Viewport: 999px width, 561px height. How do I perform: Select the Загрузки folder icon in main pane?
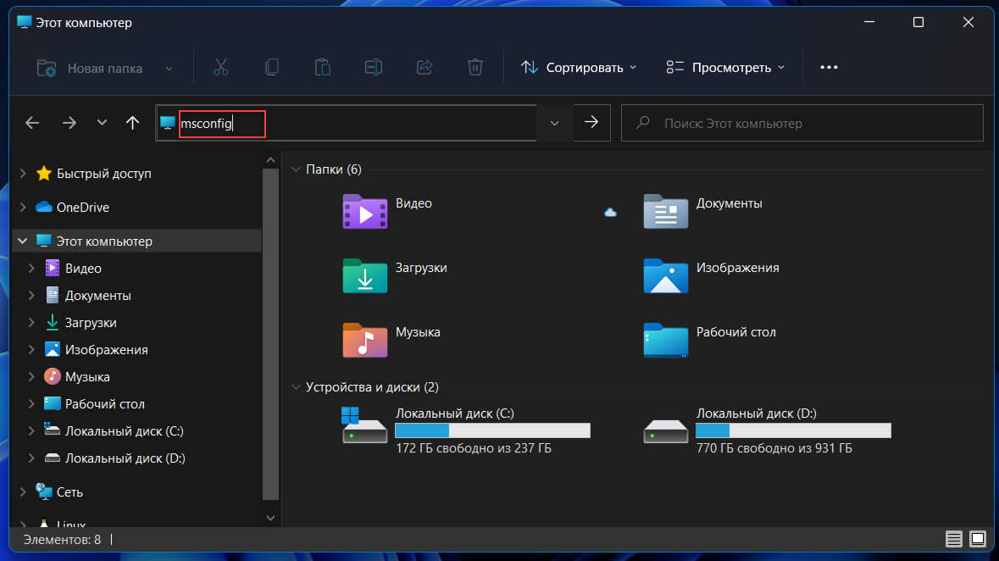(x=365, y=276)
